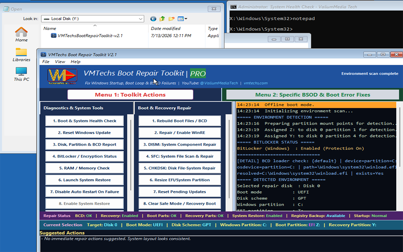Click 'Disk scheme : GPT' log line
403x252 pixels.
click(271, 198)
